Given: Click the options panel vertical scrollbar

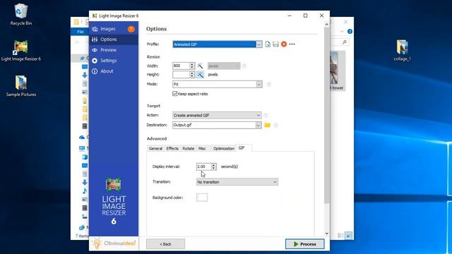Looking at the screenshot, I should click(326, 115).
